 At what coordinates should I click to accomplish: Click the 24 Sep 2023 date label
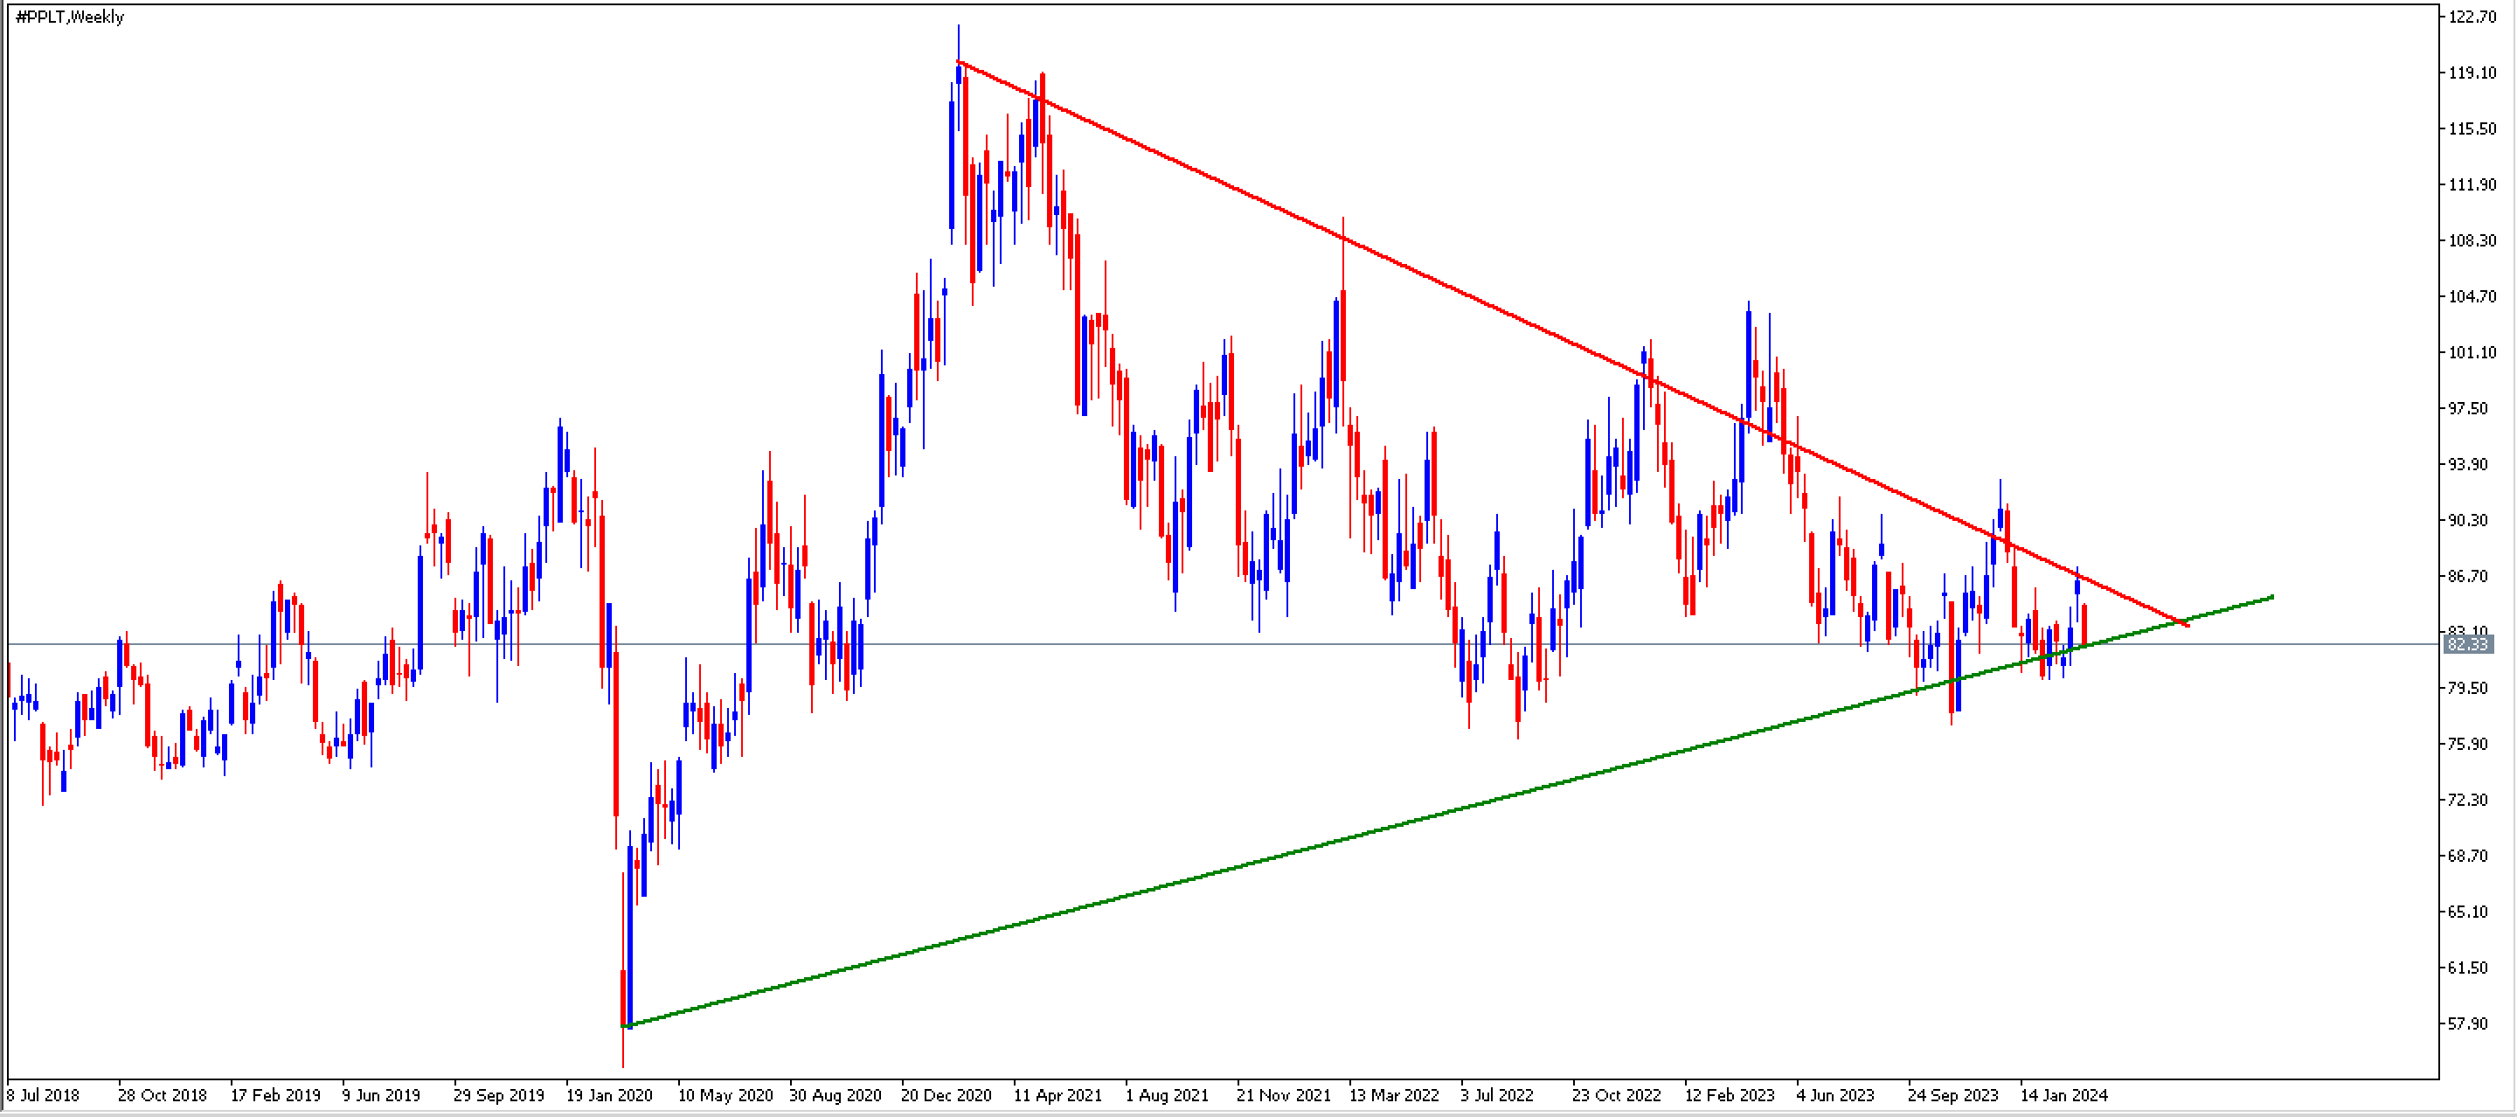(1953, 1094)
